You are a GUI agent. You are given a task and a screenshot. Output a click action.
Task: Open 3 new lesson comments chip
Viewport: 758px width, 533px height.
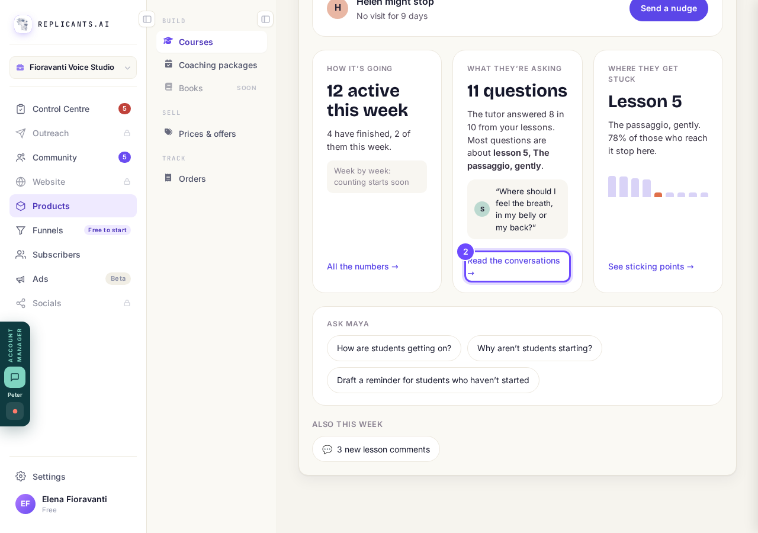pyautogui.click(x=376, y=449)
